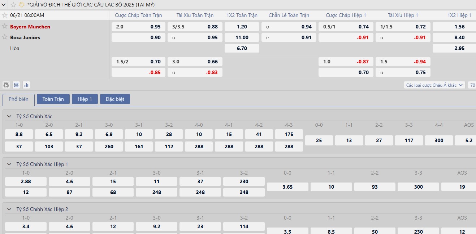Select 0-0 first half score odds 3.65
The image size is (476, 234).
pos(287,187)
